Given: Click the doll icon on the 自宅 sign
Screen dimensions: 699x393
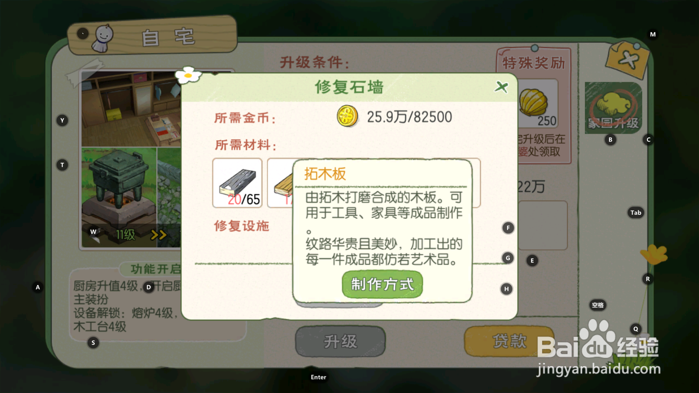Looking at the screenshot, I should (x=103, y=38).
